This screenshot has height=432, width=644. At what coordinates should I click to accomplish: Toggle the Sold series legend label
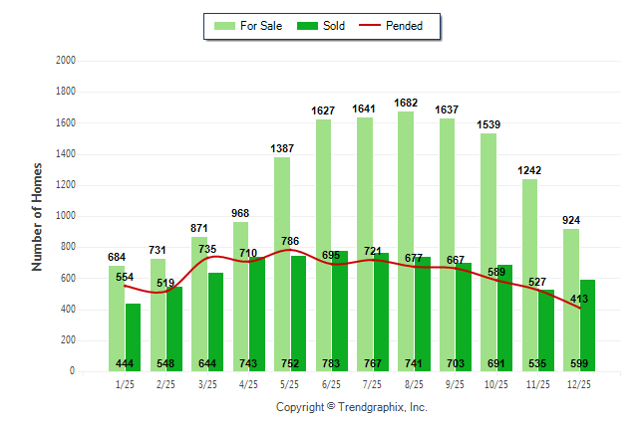334,26
